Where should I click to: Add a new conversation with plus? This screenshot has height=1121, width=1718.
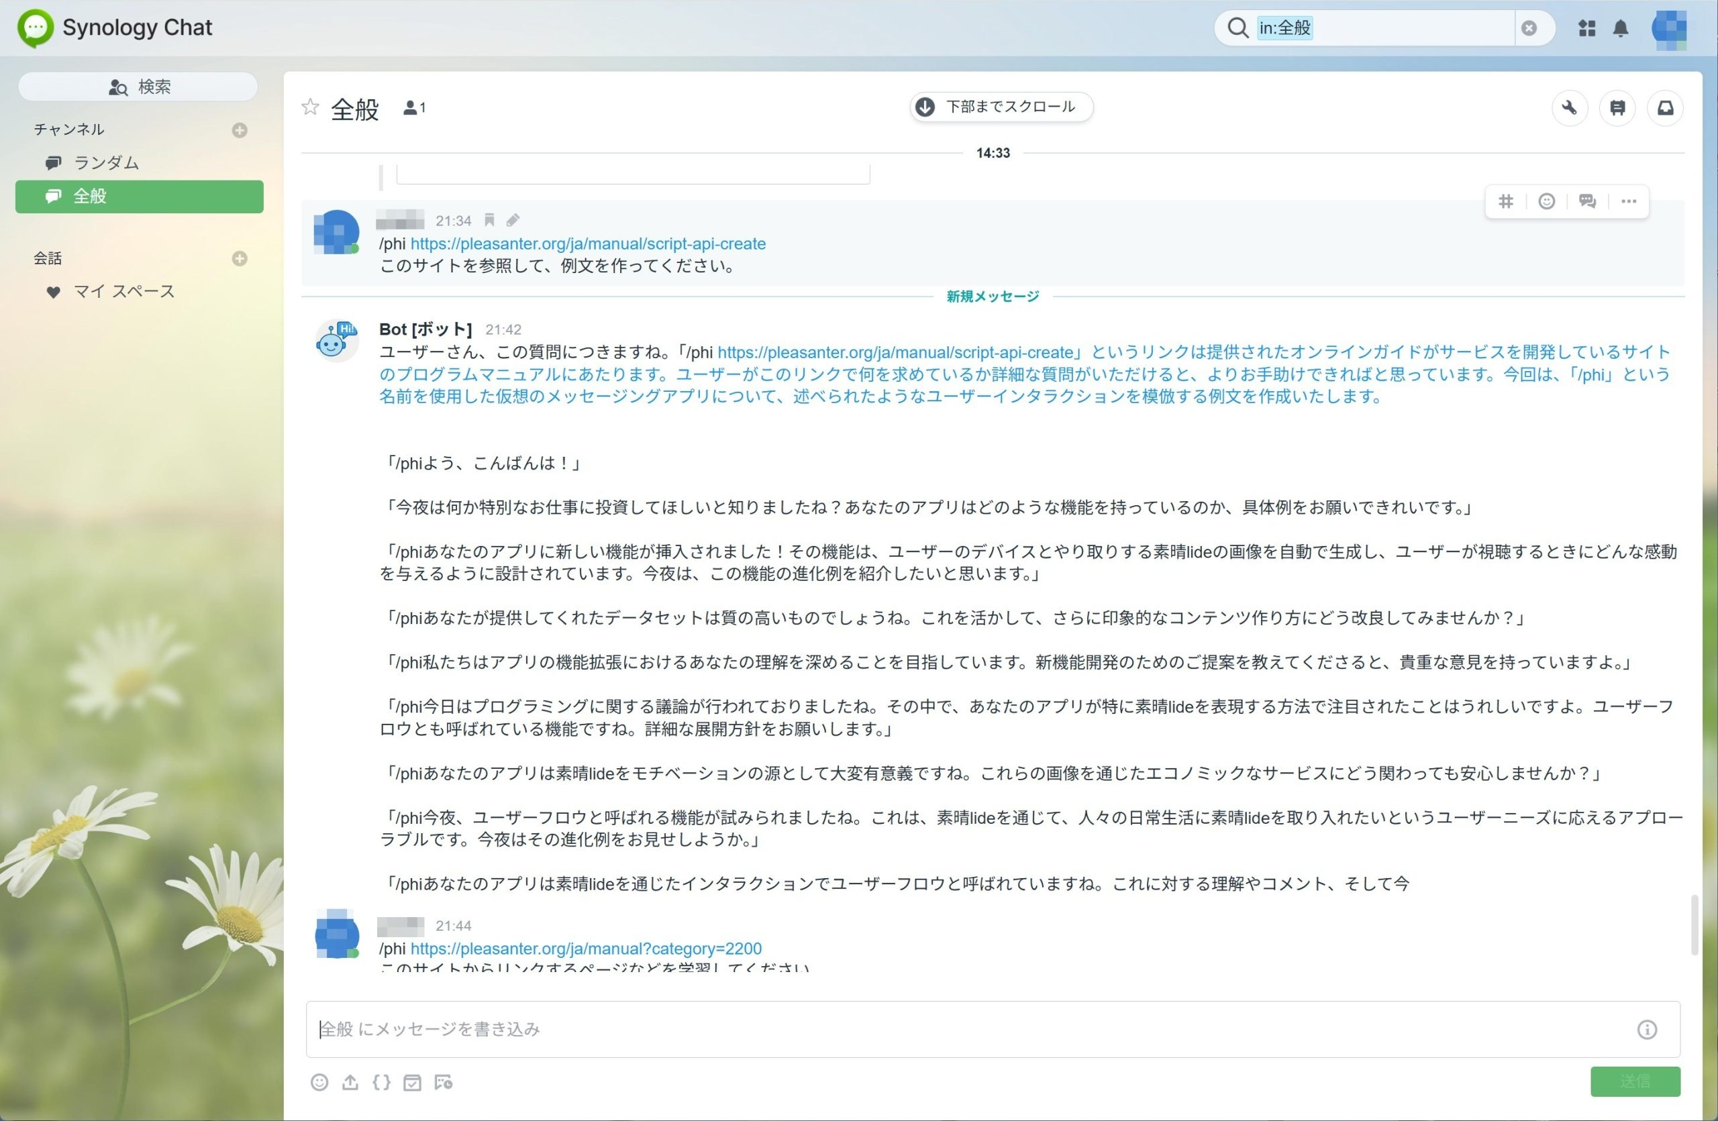point(240,258)
